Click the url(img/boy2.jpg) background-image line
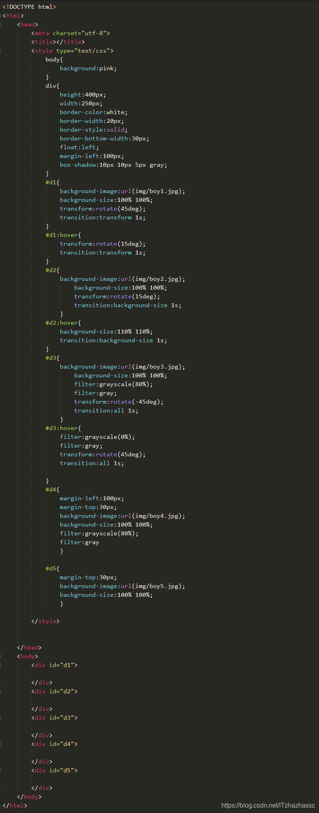The width and height of the screenshot is (319, 813). coord(122,279)
